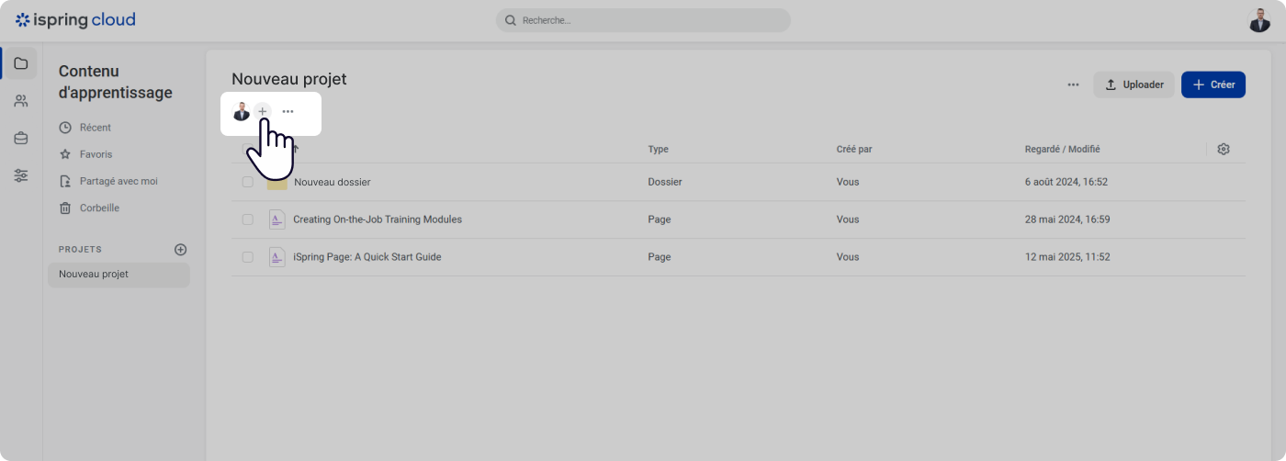Image resolution: width=1286 pixels, height=461 pixels.
Task: Open Partagé avec moi section
Action: coord(118,181)
